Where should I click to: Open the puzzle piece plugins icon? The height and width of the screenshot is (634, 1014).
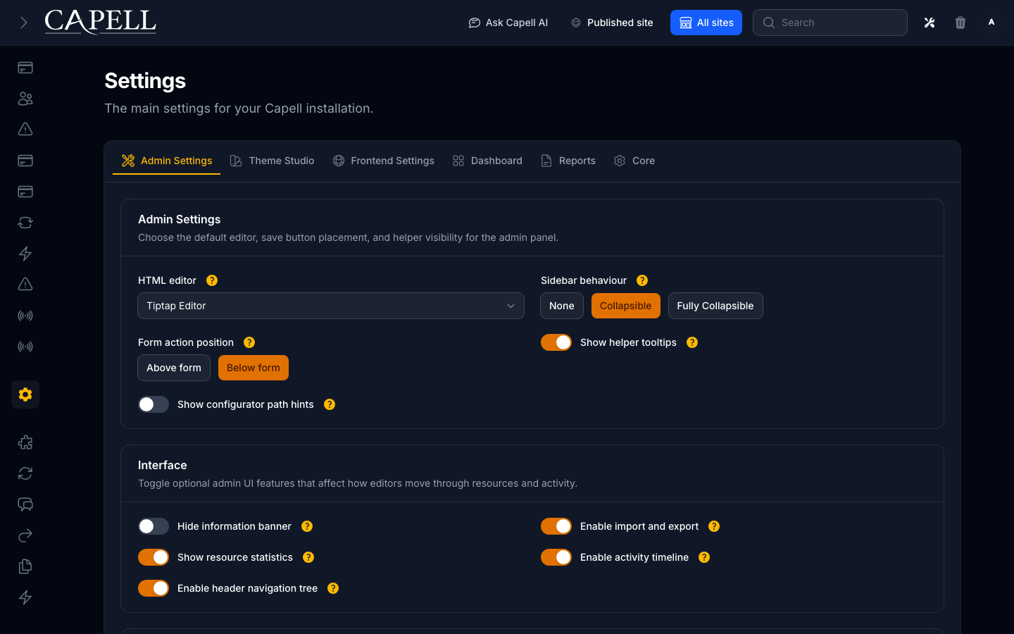pyautogui.click(x=25, y=442)
